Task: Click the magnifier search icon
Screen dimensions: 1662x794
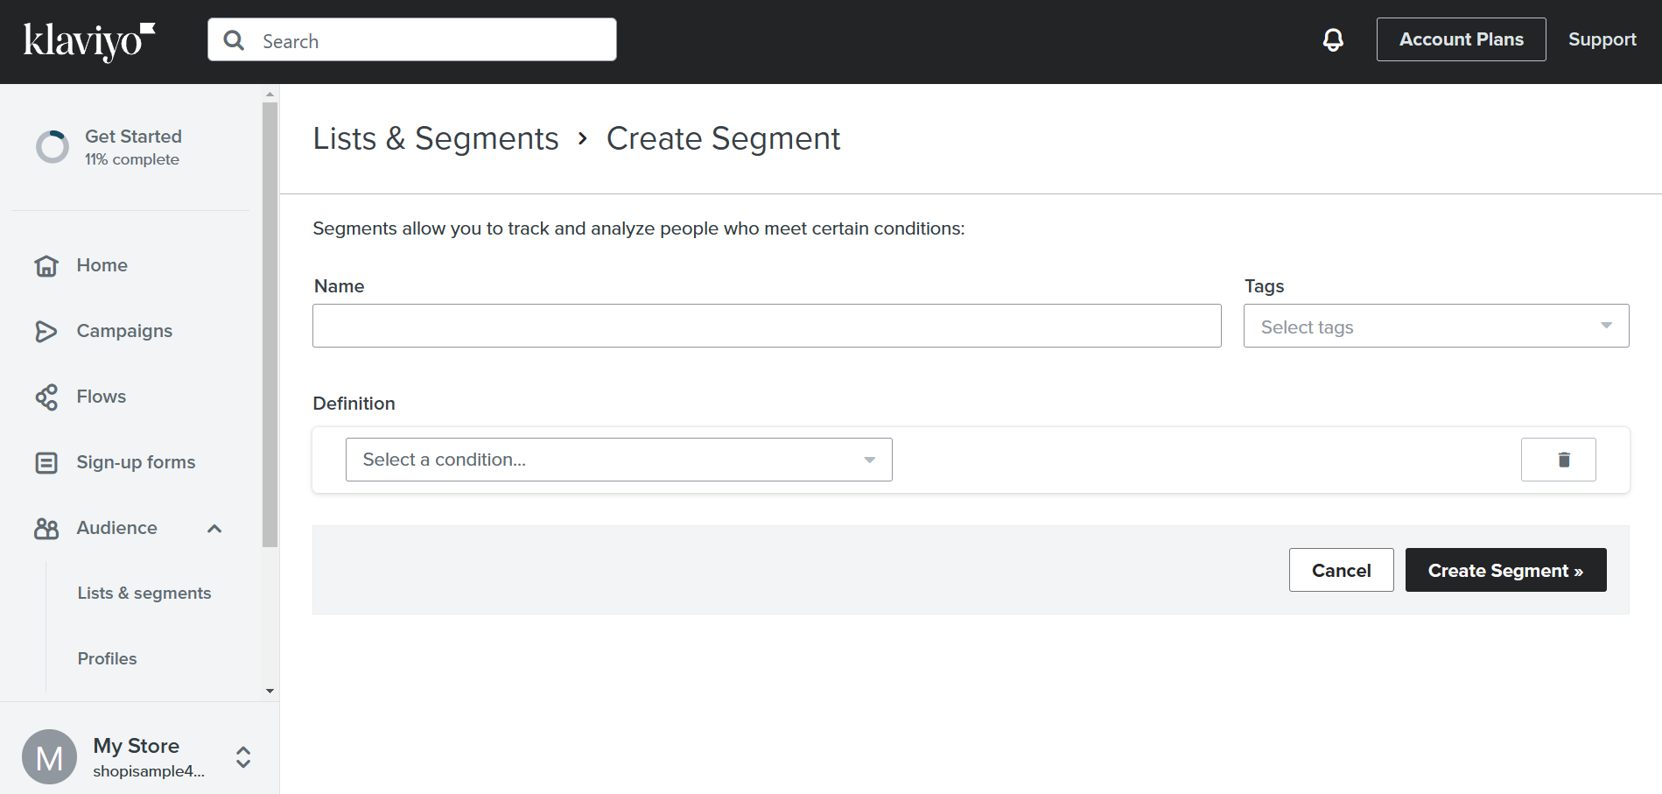Action: click(x=234, y=40)
